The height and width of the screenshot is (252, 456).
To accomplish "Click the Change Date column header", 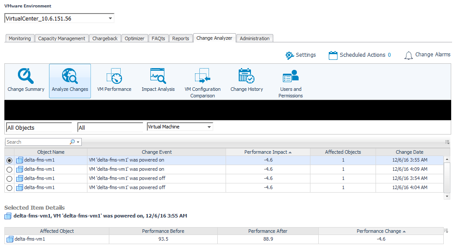I will click(410, 152).
